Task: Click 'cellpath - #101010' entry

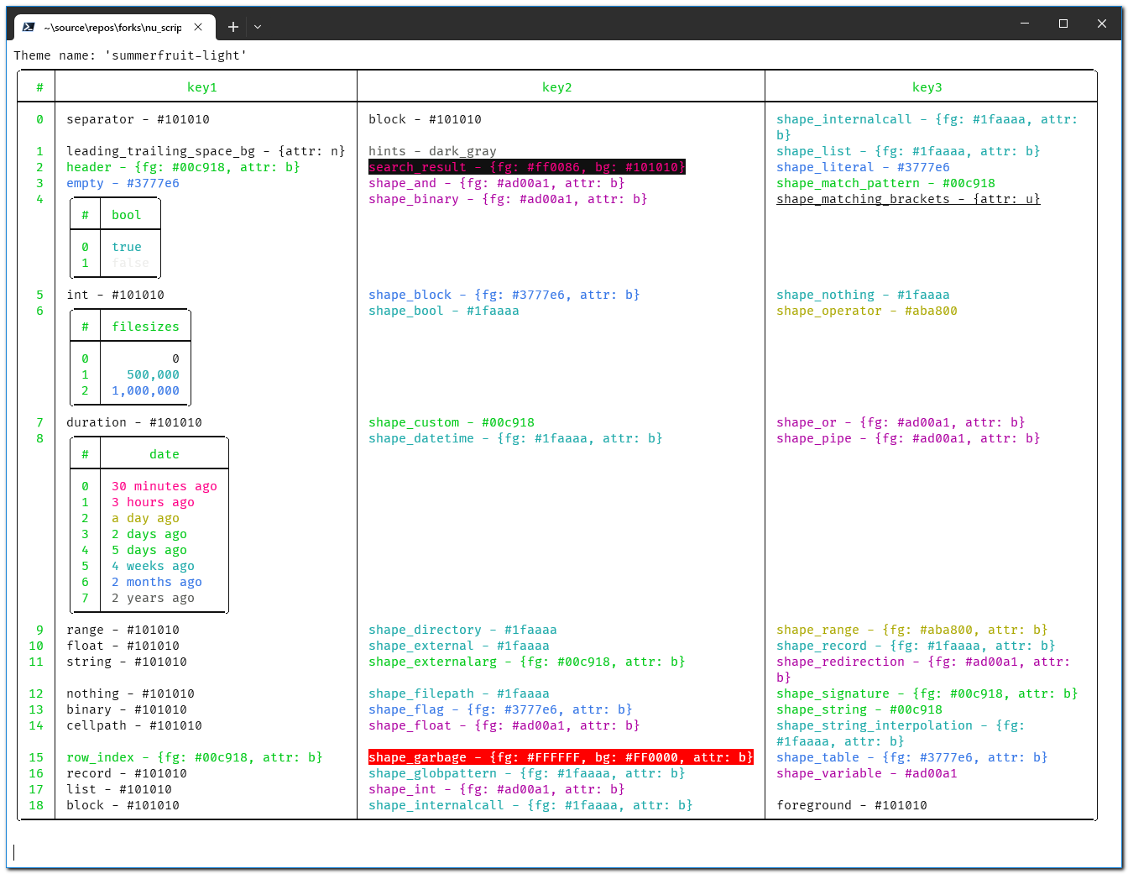Action: point(134,725)
